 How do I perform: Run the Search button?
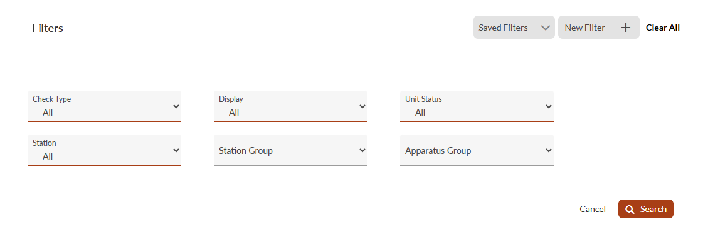[645, 209]
